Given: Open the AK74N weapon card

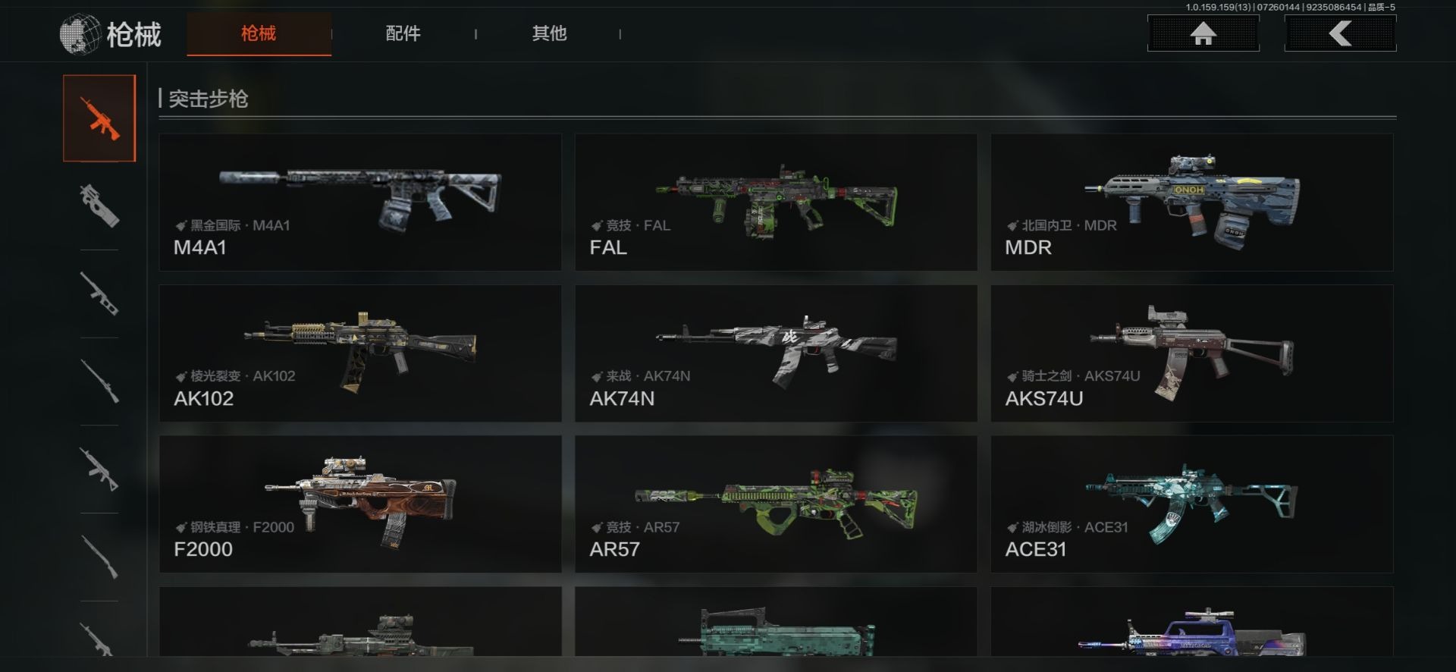Looking at the screenshot, I should [x=776, y=353].
